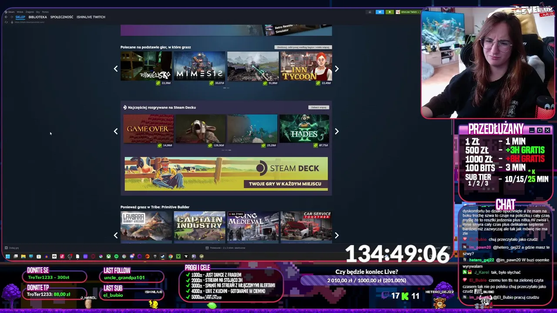Open File Explorer from the taskbar
Screen dimensions: 557x313
23,256
